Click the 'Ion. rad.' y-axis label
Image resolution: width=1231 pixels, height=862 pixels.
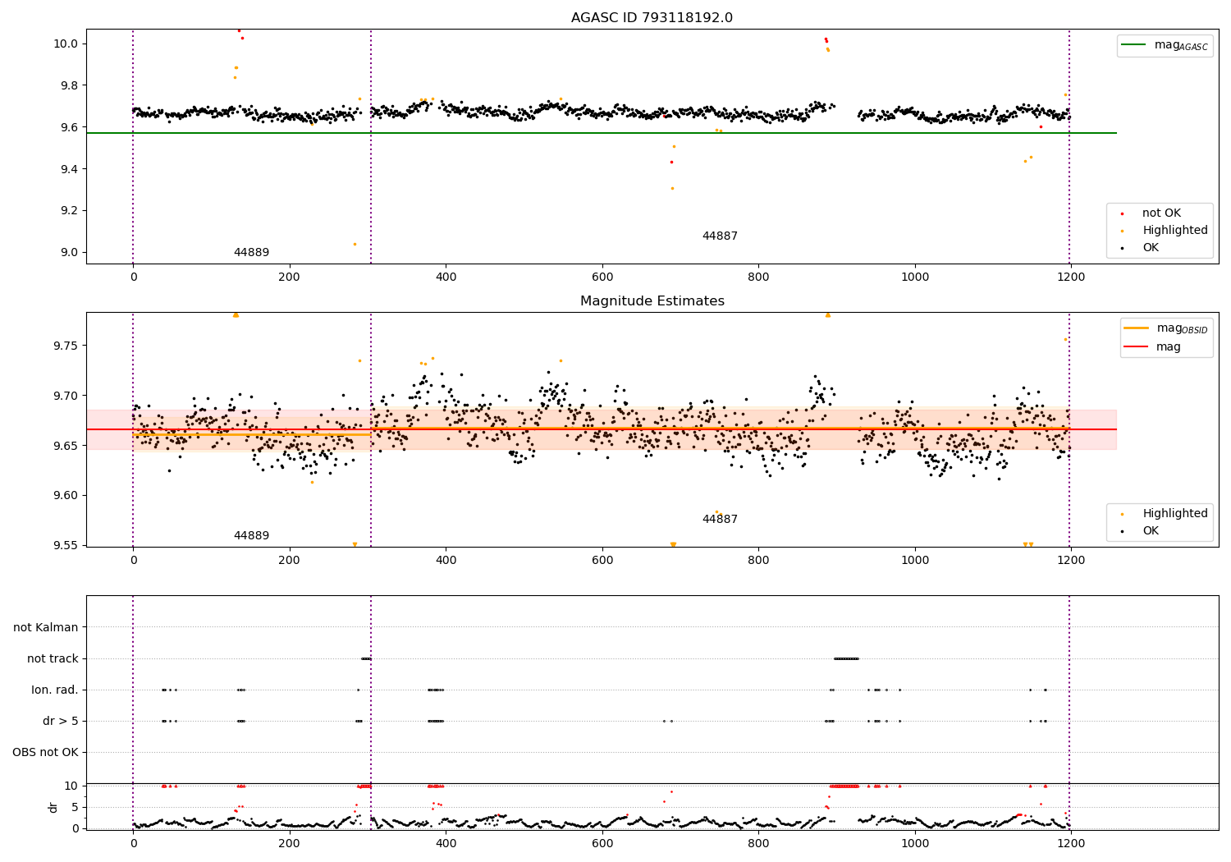coord(55,690)
